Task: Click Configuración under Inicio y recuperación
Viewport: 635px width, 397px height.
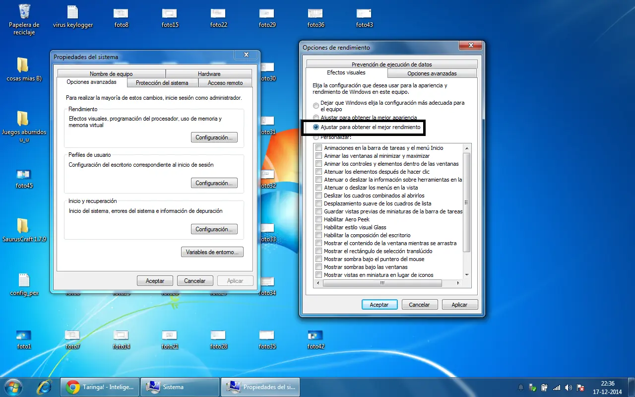Action: 214,229
